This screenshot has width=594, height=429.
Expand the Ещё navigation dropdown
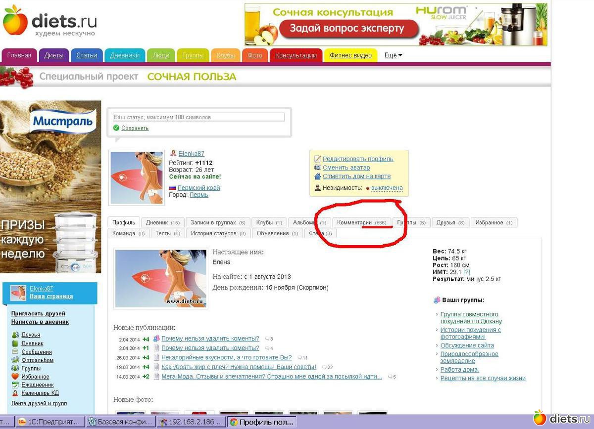click(x=394, y=55)
